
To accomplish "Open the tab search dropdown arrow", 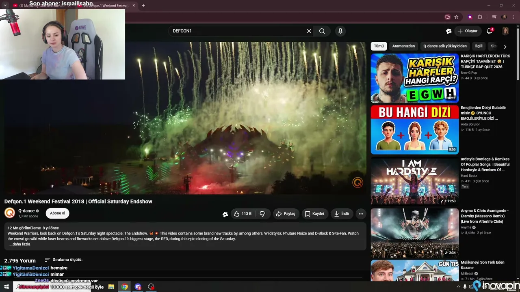I will 5,6.
